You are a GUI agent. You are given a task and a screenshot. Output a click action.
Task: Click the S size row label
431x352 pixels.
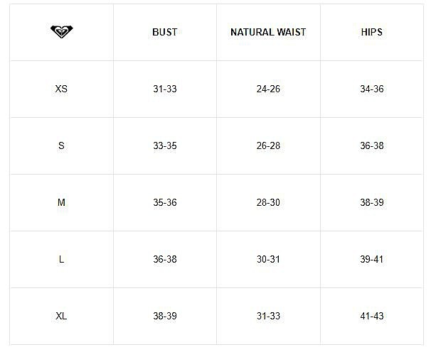pos(61,145)
